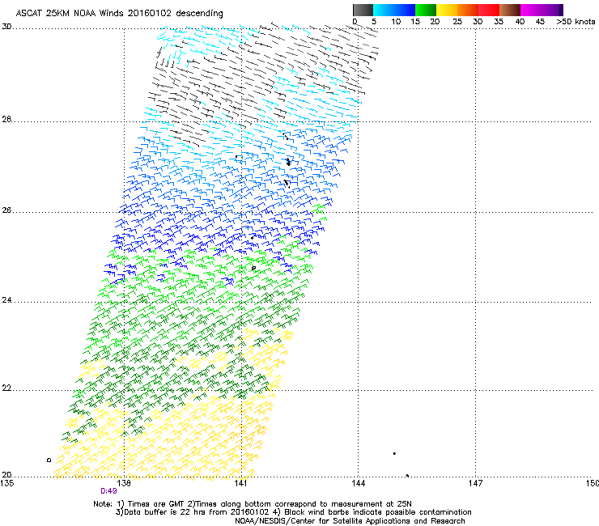Image resolution: width=599 pixels, height=526 pixels.
Task: Click the brown 35-40 knots legend segment
Action: pos(510,10)
